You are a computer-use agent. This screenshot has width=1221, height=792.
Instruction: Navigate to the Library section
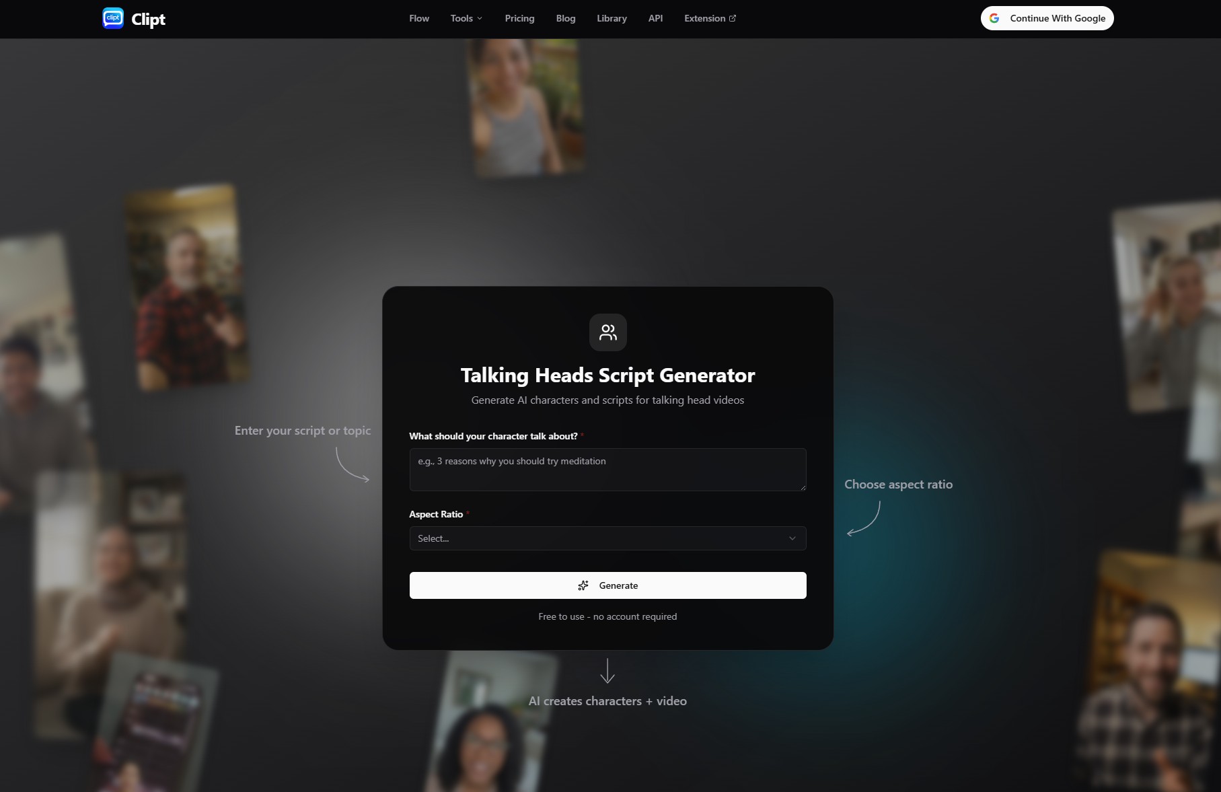612,18
